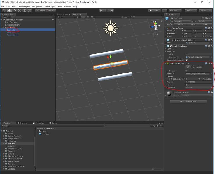The image size is (215, 174).
Task: Open the Component menu
Action: [37, 6]
